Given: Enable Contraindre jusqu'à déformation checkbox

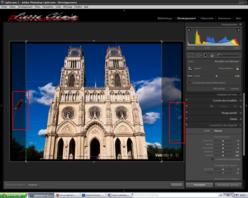Looking at the screenshot, I should pyautogui.click(x=189, y=82).
